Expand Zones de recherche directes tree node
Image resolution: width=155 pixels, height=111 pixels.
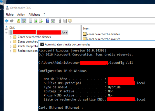point(11,37)
